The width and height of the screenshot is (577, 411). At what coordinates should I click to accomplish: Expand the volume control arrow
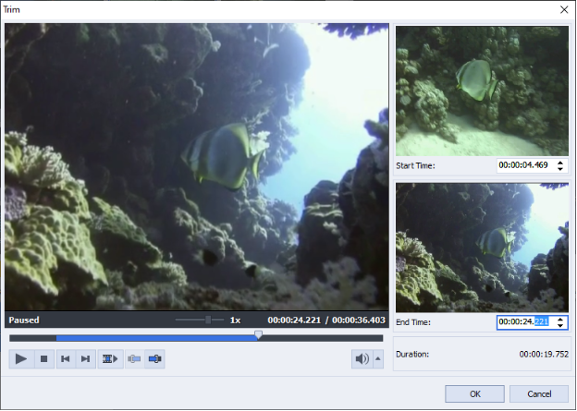click(x=377, y=359)
